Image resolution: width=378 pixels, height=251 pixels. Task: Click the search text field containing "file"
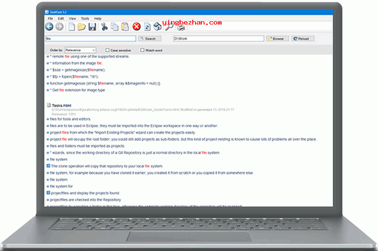tap(90, 39)
